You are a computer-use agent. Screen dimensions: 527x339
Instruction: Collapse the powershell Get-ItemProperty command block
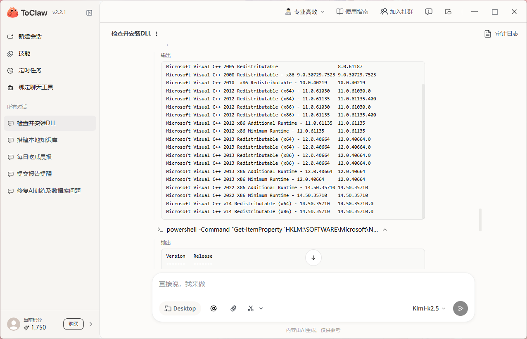[x=385, y=230]
